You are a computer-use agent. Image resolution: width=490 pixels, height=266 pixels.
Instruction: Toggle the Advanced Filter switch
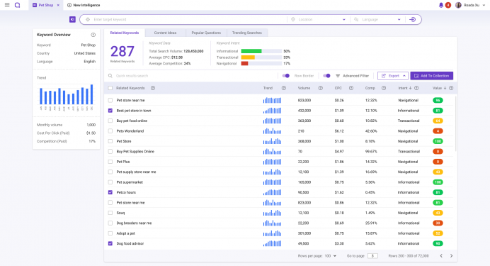(x=326, y=76)
